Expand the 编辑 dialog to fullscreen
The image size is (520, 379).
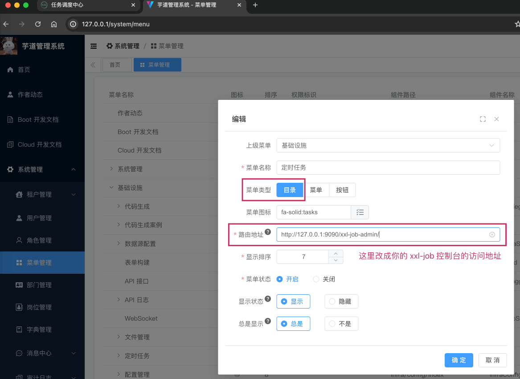coord(483,119)
